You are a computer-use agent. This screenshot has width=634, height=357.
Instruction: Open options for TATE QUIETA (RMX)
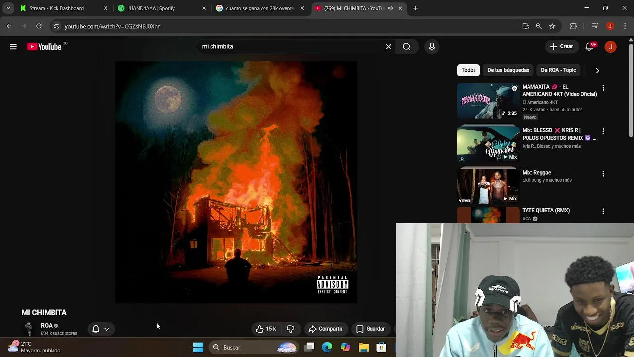[x=603, y=211]
